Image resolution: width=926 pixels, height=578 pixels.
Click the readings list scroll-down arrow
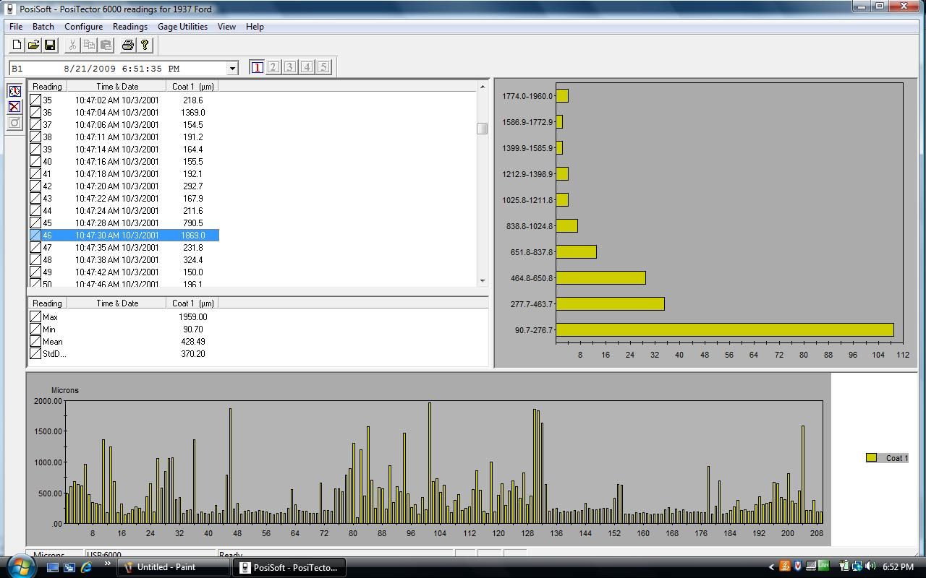pos(483,280)
